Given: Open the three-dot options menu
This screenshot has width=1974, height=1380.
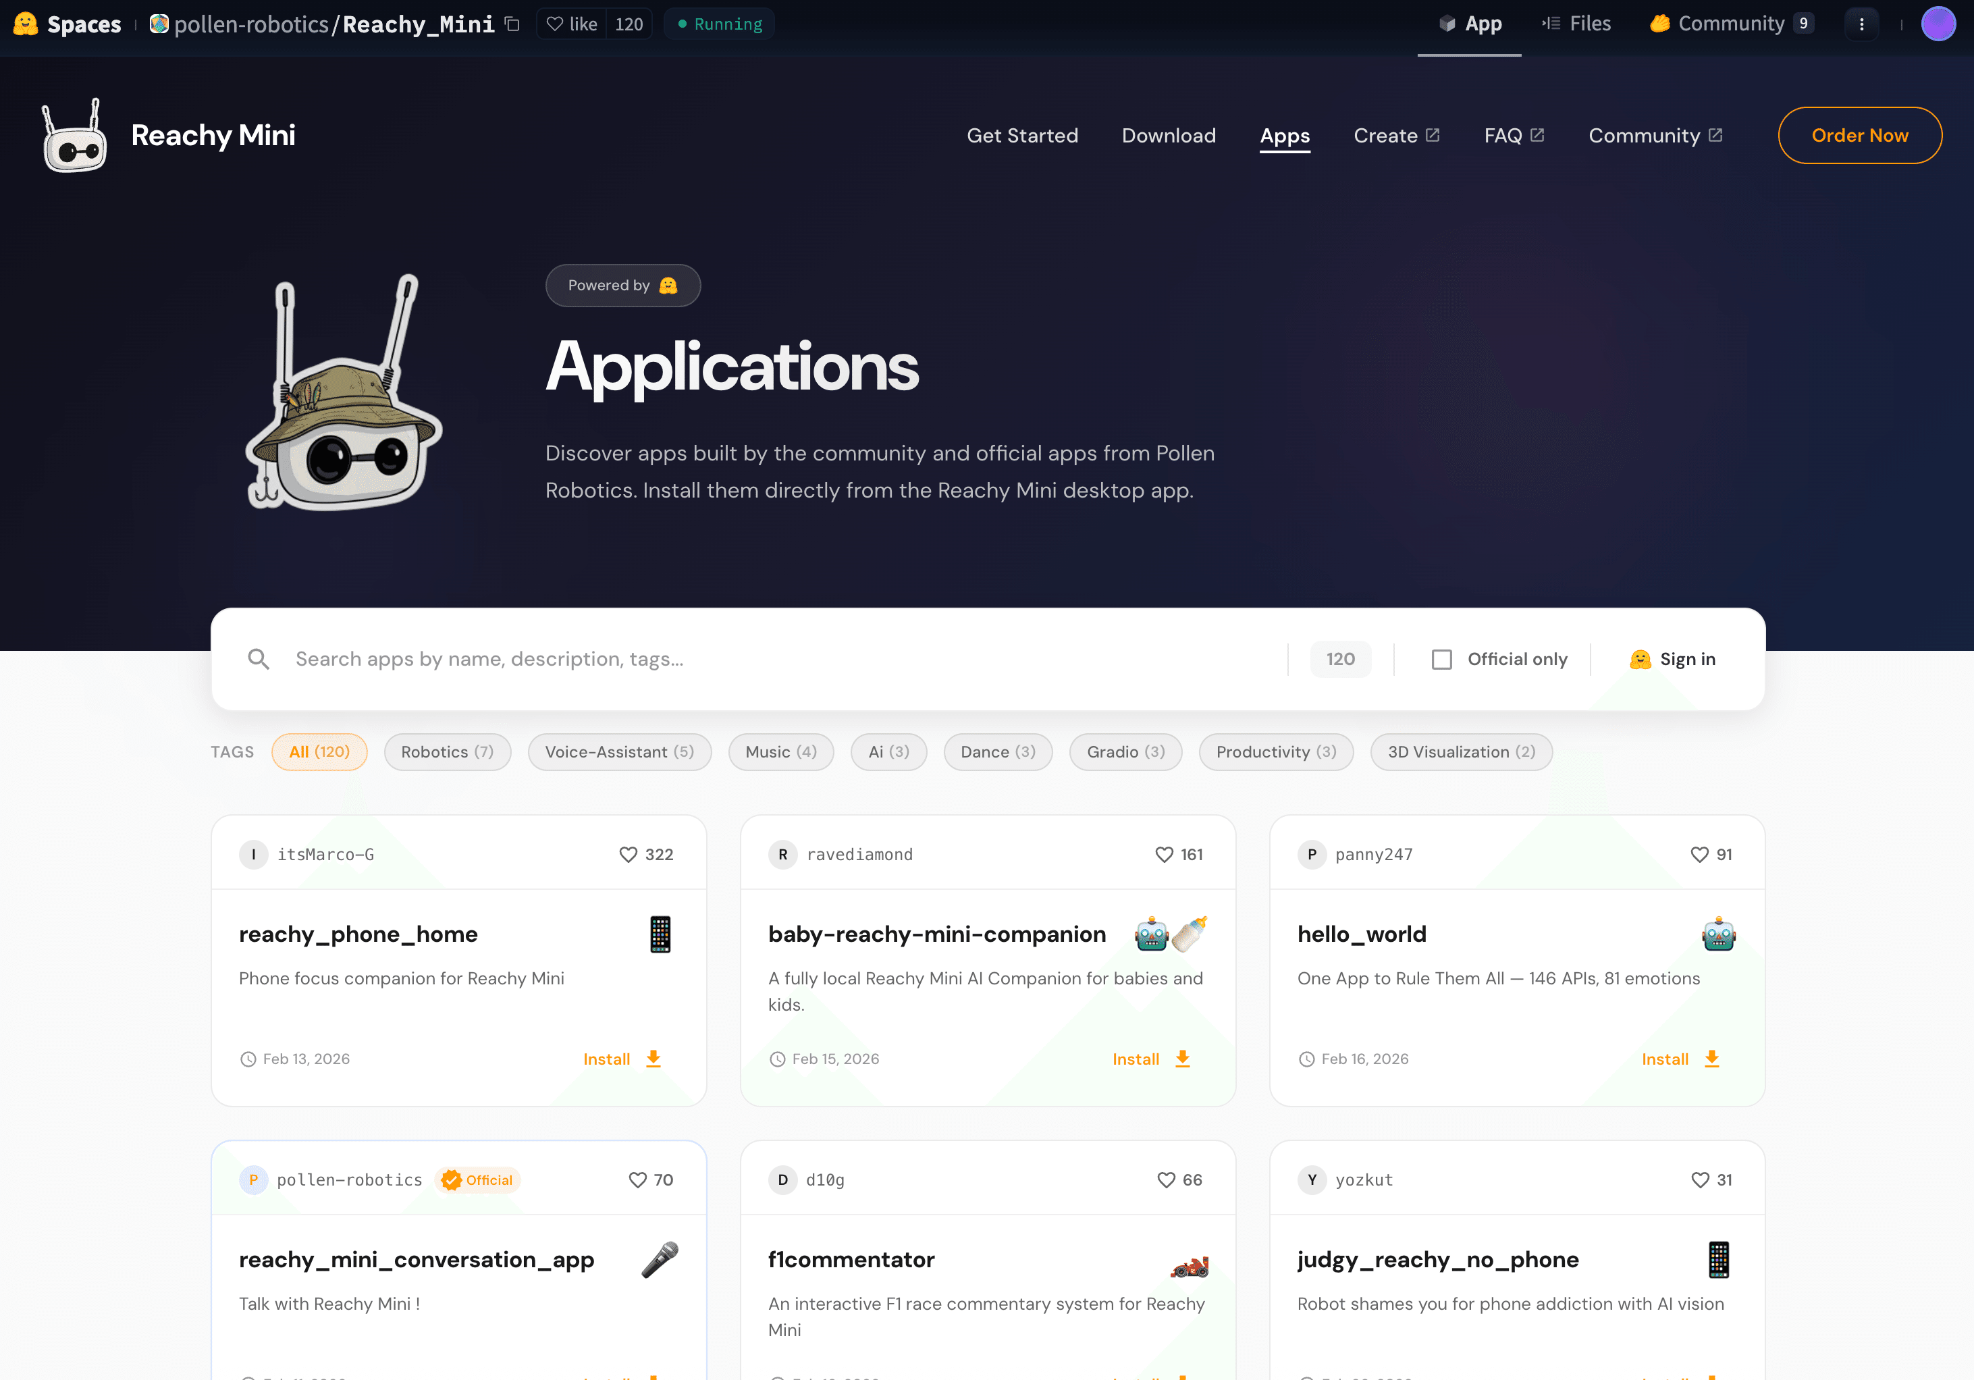Looking at the screenshot, I should click(x=1861, y=24).
